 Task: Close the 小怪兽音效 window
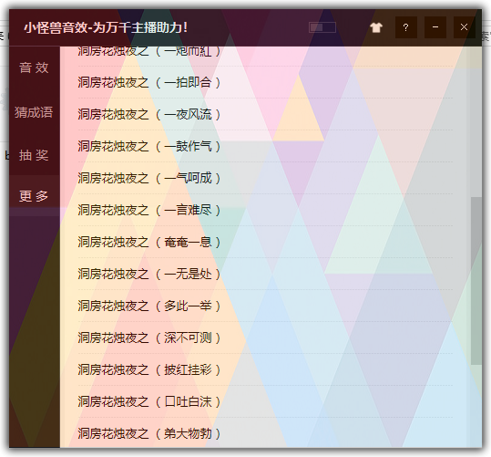[464, 27]
